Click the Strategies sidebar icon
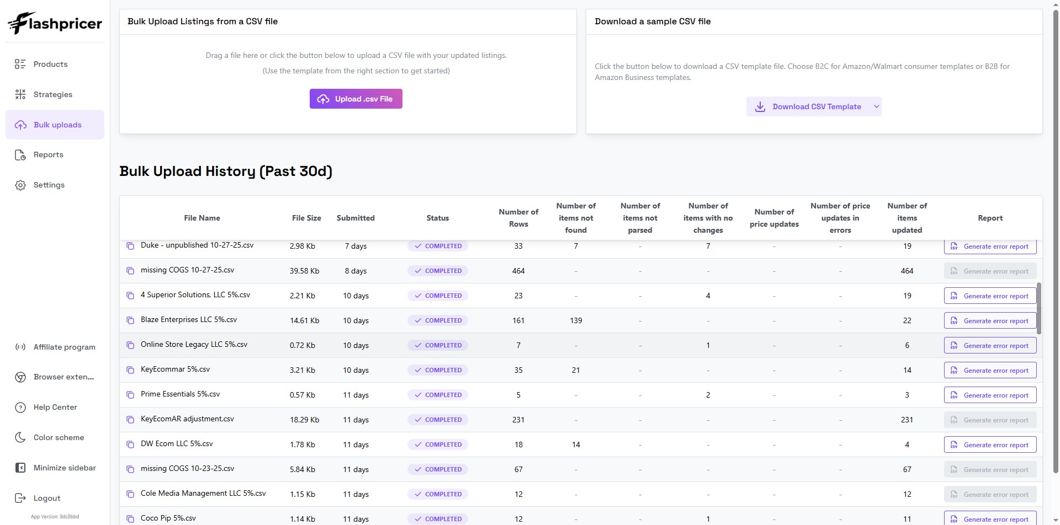This screenshot has height=525, width=1060. point(20,95)
